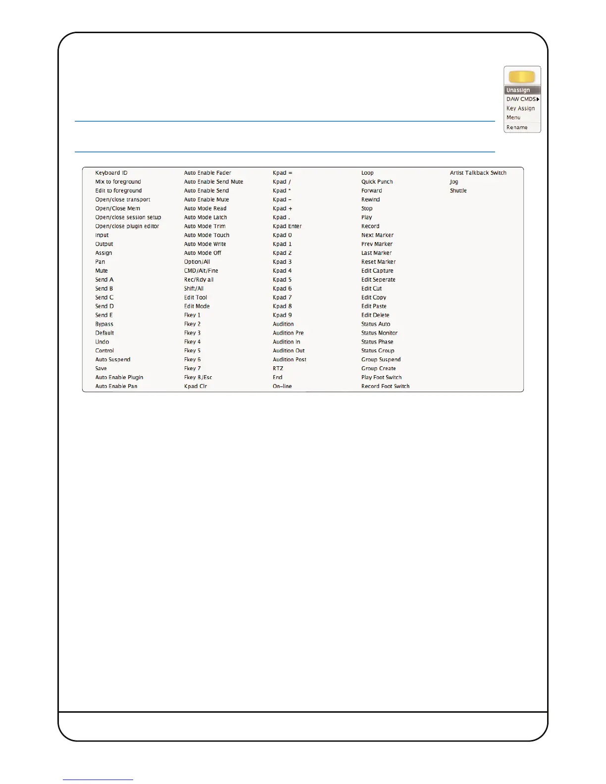
Task: Select the Input command
Action: (102, 235)
